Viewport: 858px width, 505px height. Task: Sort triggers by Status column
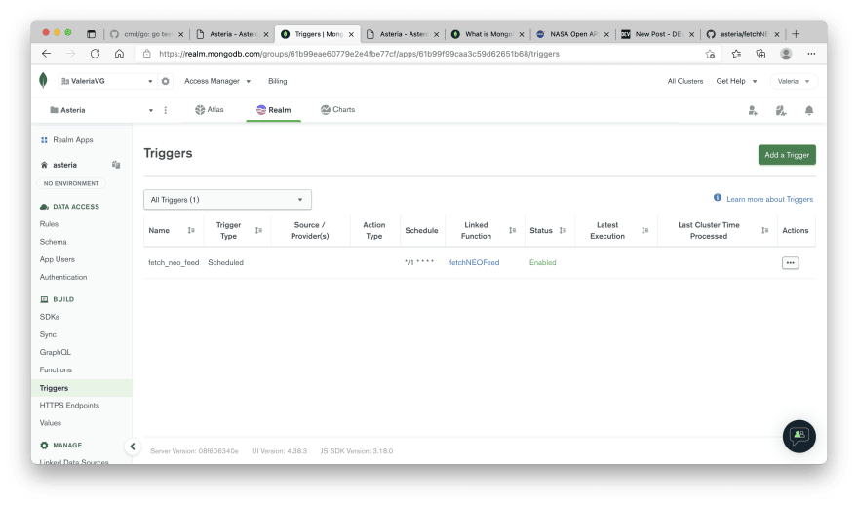click(563, 230)
